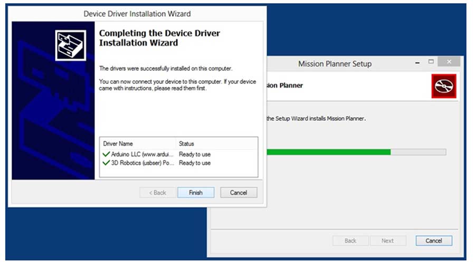Click the Setup Wizard installs Mission Planner text

(316, 119)
